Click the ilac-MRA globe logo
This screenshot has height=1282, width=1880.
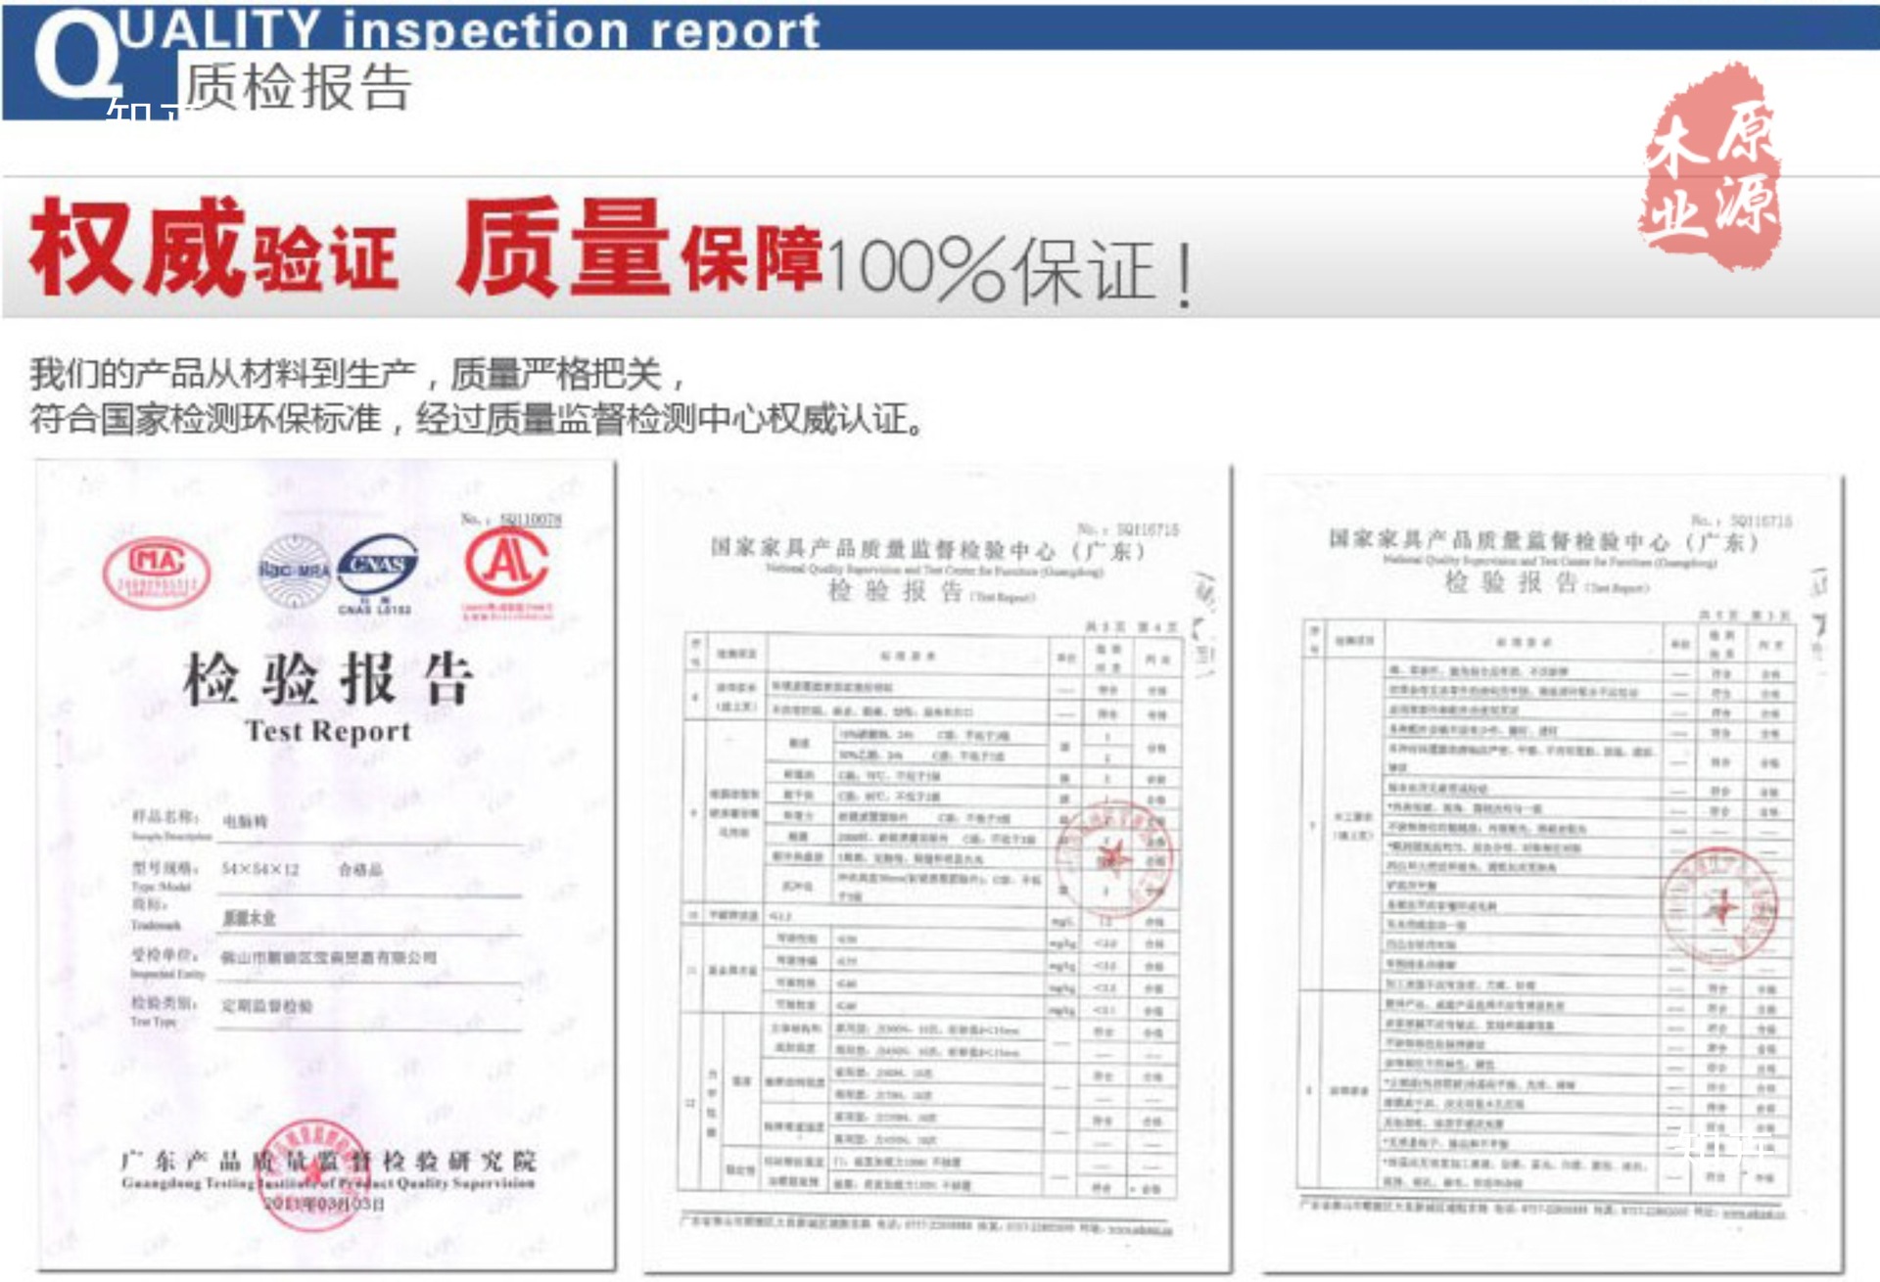coord(293,570)
